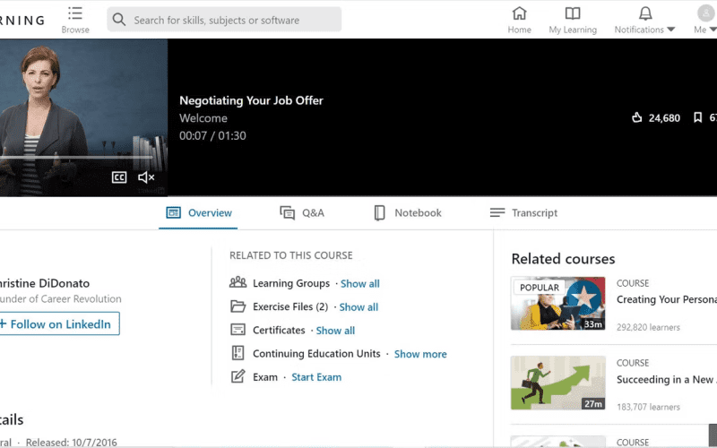Click the 24,680 likes count
Viewport: 717px width, 448px height.
pyautogui.click(x=664, y=118)
